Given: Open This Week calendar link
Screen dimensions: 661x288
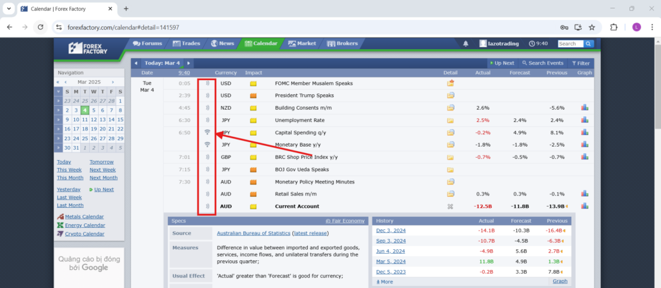Looking at the screenshot, I should click(x=69, y=170).
